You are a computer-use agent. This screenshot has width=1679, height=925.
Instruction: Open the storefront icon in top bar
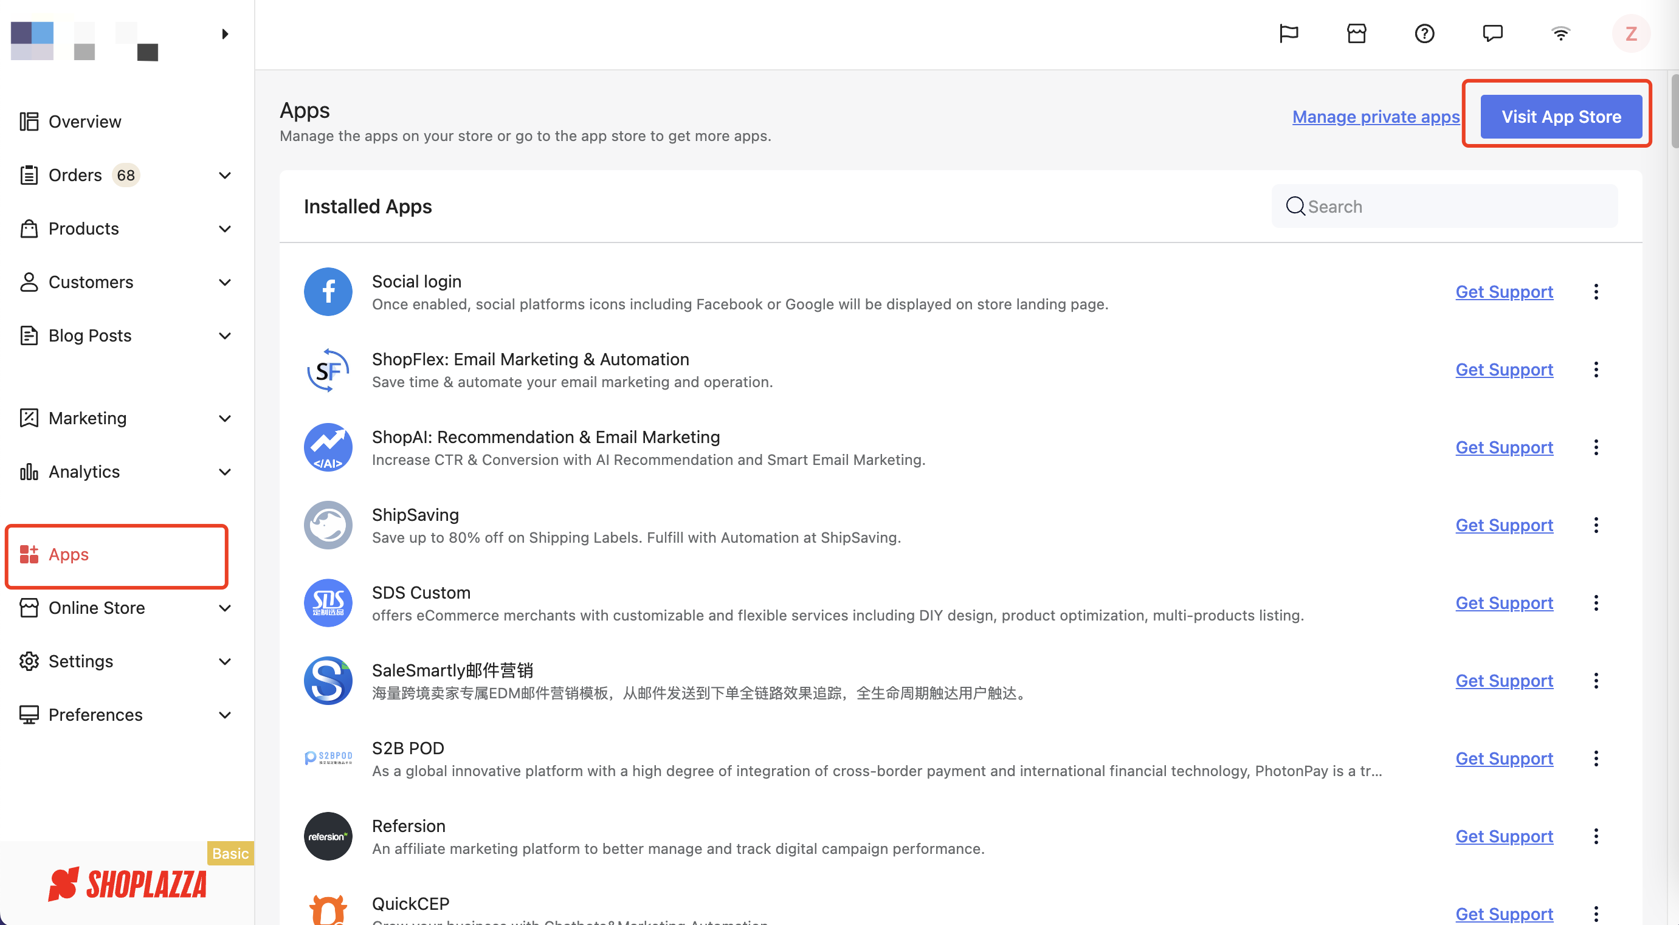1356,33
